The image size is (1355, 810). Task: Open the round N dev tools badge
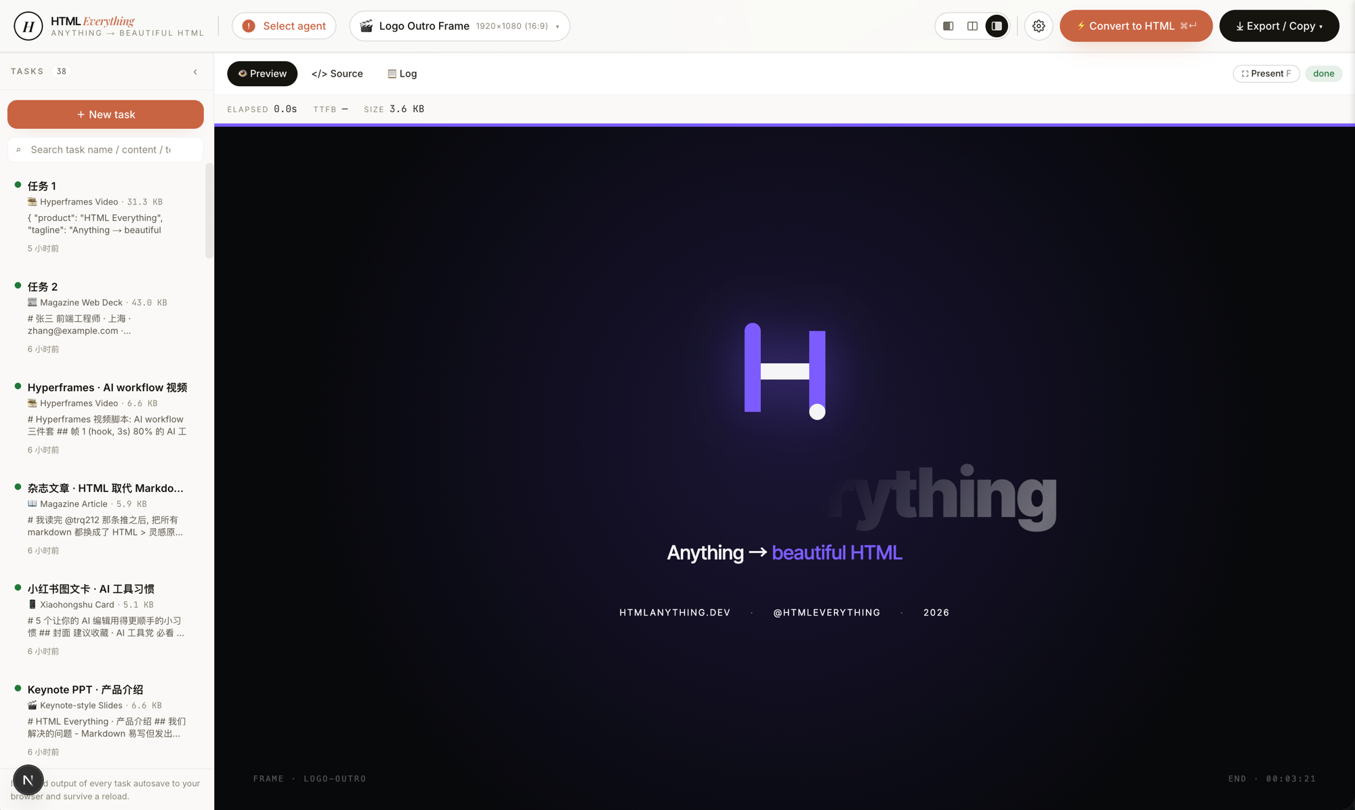(x=28, y=779)
